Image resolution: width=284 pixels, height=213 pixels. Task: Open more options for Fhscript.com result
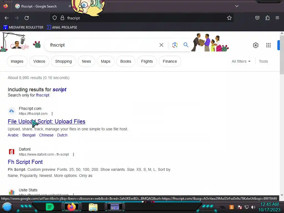click(52, 113)
